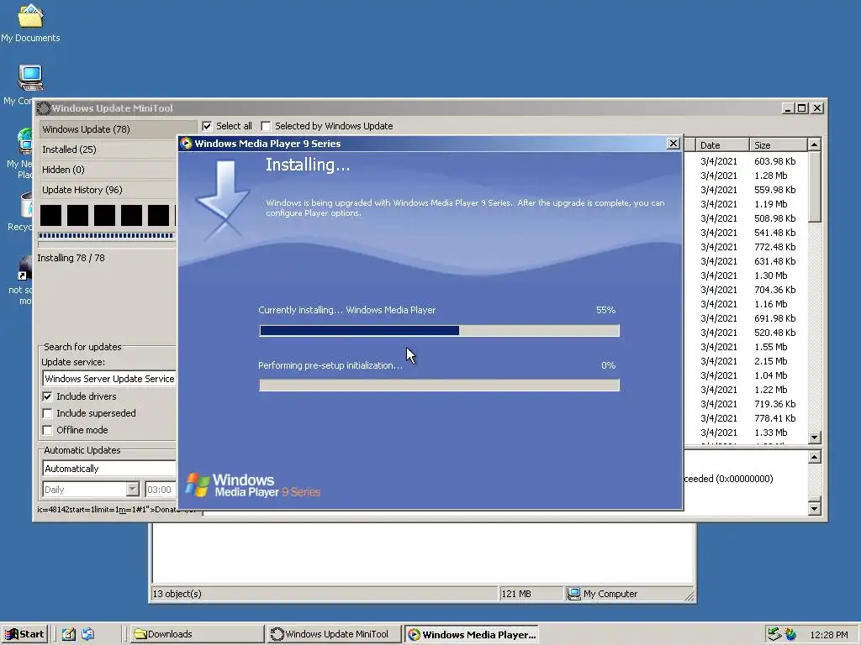This screenshot has height=645, width=861.
Task: Open the Hidden (0) tab
Action: pyautogui.click(x=108, y=170)
